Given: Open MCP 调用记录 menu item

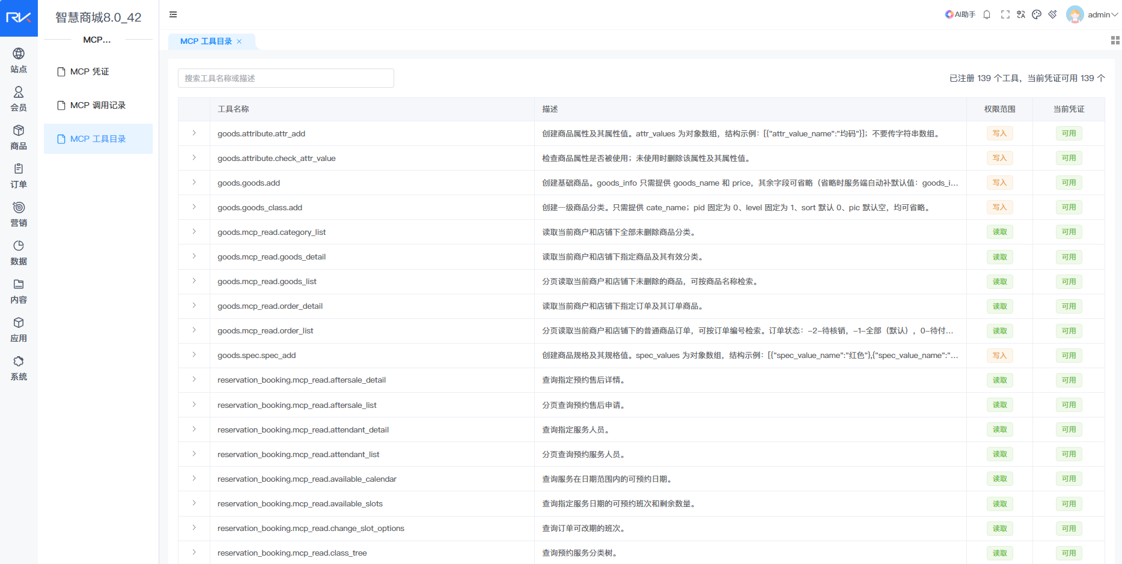Looking at the screenshot, I should (x=98, y=105).
